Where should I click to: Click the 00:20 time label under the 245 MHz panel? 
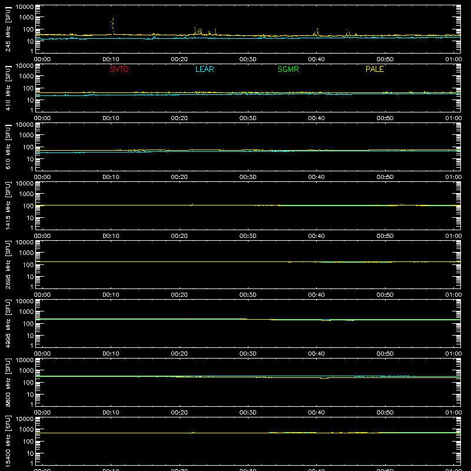pyautogui.click(x=180, y=59)
